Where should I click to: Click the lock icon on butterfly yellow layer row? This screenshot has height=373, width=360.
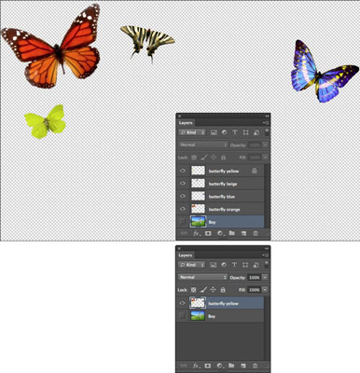click(x=255, y=171)
